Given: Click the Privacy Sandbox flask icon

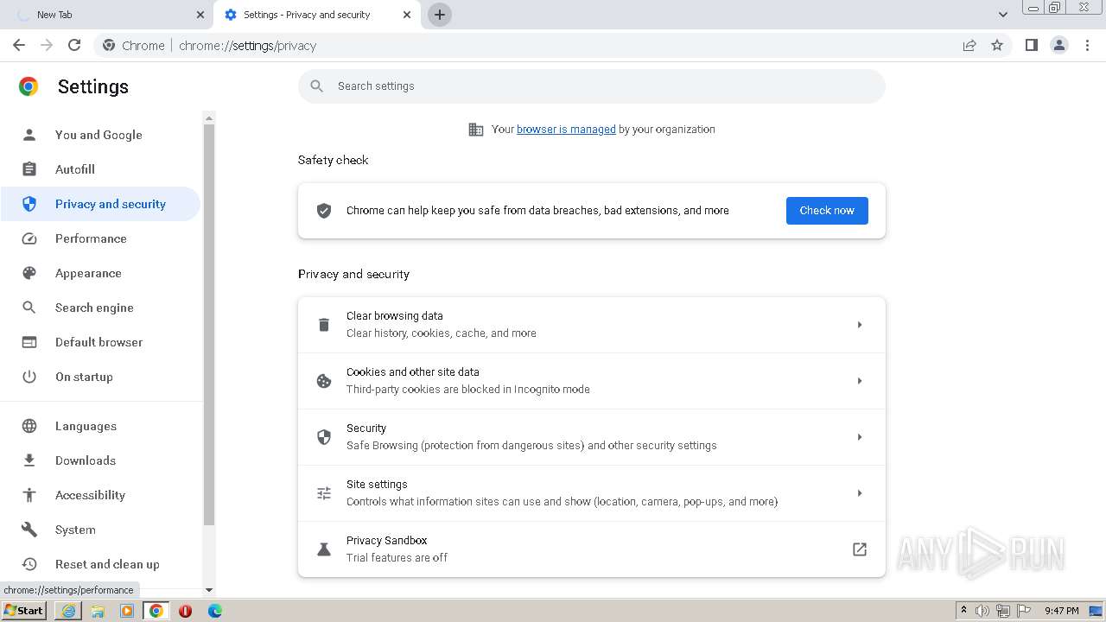Looking at the screenshot, I should (x=324, y=549).
